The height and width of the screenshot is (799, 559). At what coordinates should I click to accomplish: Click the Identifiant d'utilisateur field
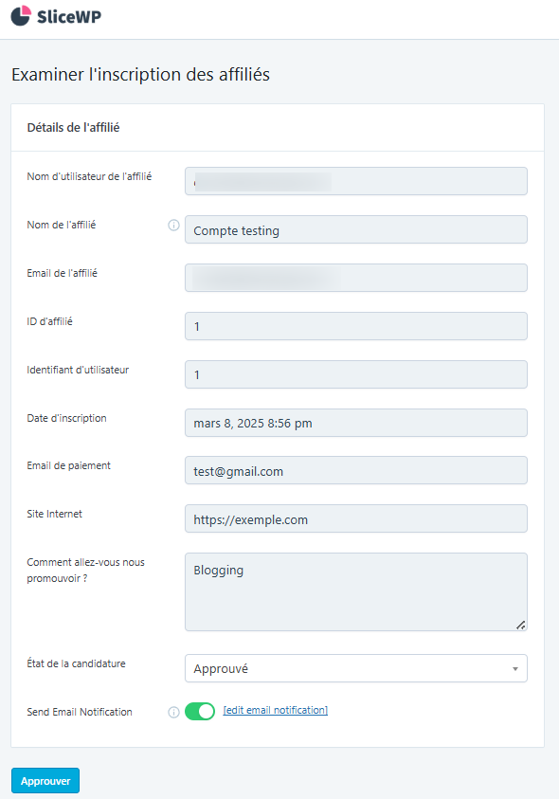tap(355, 374)
